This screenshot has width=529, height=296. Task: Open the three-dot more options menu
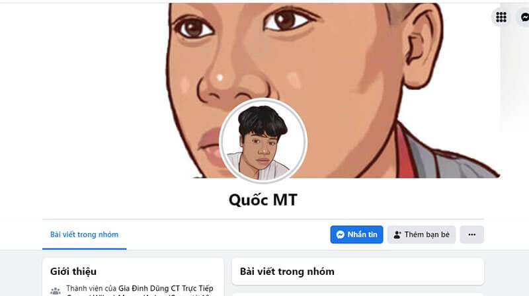tap(472, 235)
